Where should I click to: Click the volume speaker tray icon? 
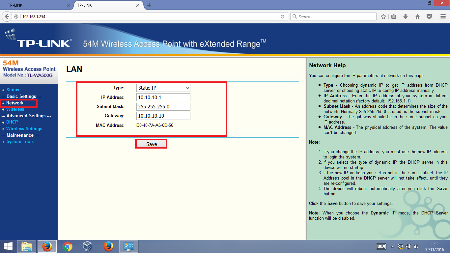click(416, 246)
